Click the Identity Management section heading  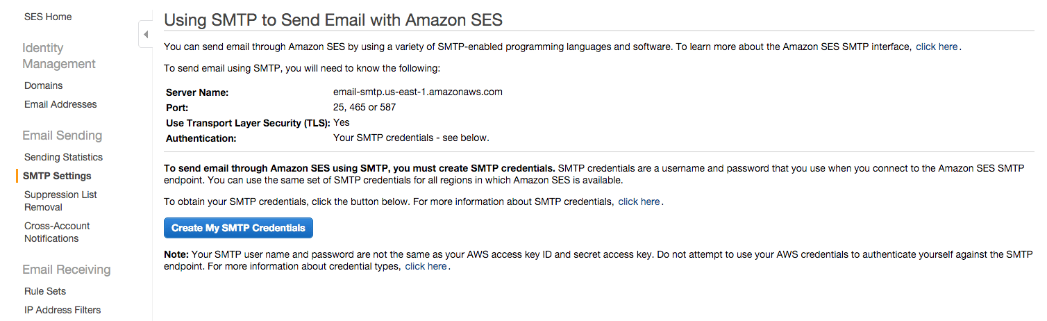pyautogui.click(x=59, y=56)
